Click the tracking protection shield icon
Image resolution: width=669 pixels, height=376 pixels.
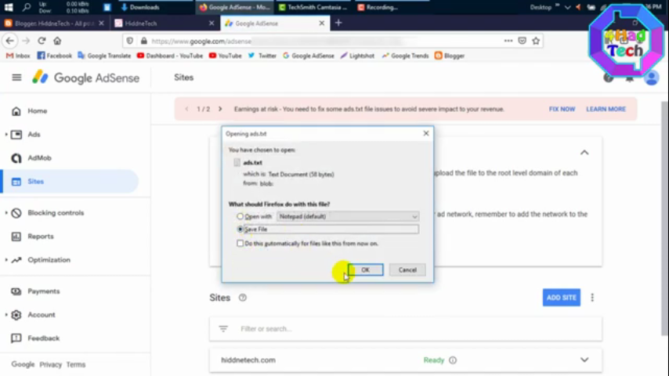click(x=130, y=41)
